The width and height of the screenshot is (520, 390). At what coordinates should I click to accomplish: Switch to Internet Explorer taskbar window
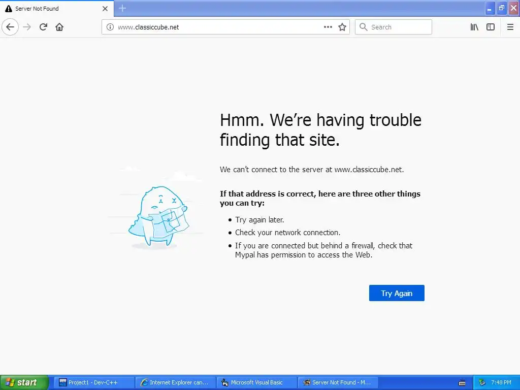pyautogui.click(x=175, y=382)
